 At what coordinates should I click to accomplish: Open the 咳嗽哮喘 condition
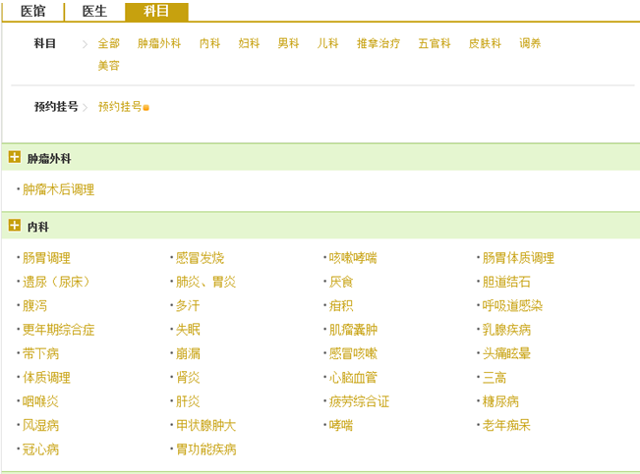point(353,258)
